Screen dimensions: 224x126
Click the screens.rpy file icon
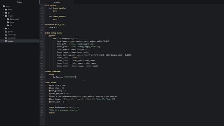click(x=6, y=38)
